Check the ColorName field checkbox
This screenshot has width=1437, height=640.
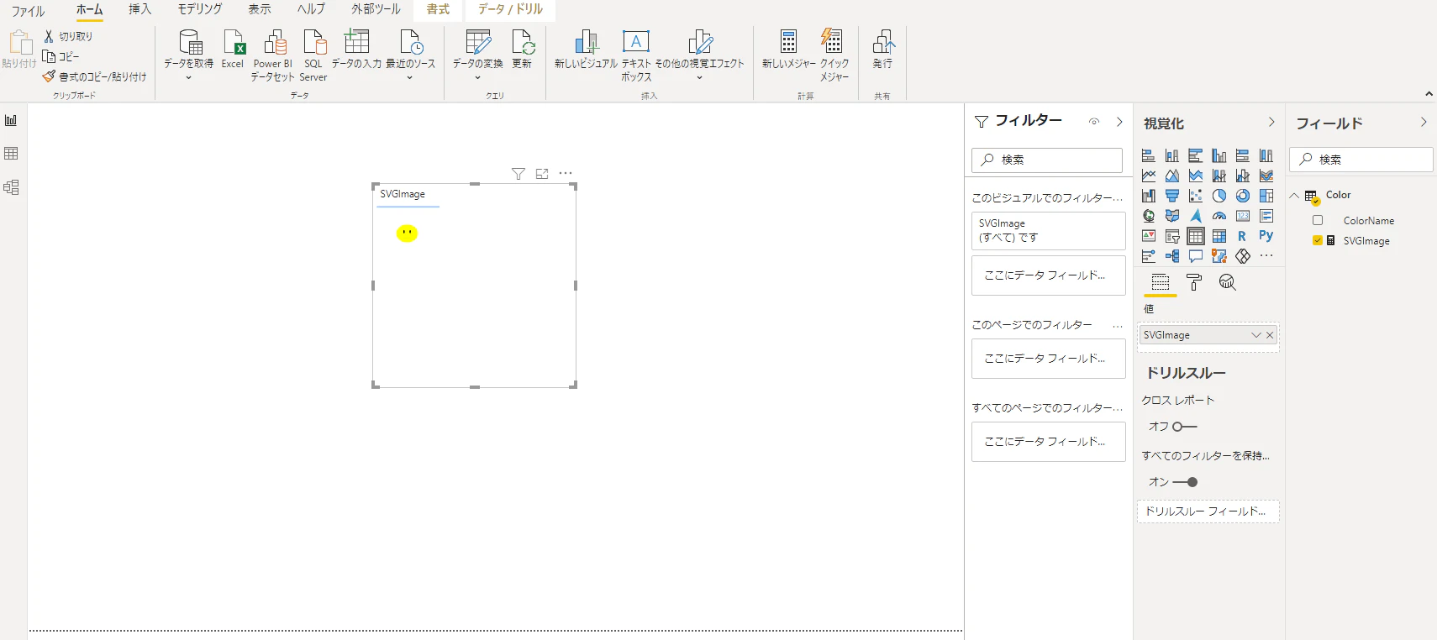[x=1318, y=220]
